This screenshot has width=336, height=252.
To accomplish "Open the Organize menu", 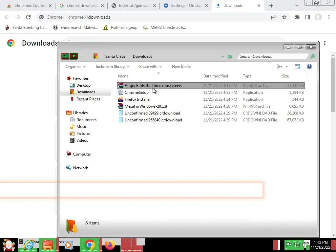I will (76, 67).
